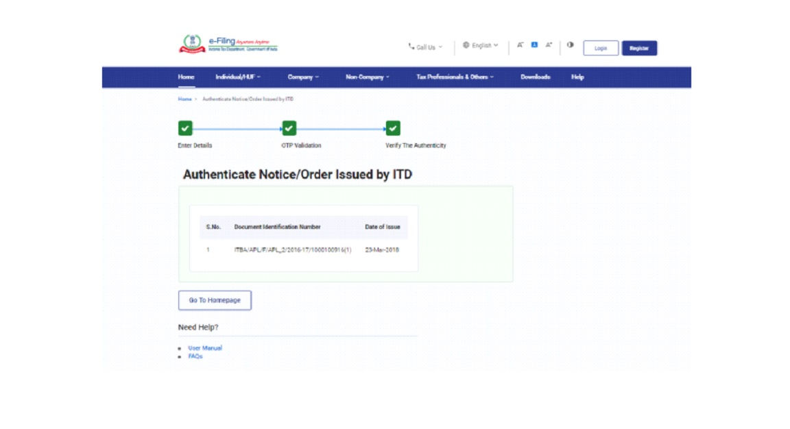Image resolution: width=790 pixels, height=429 pixels.
Task: Toggle high contrast mode icon
Action: pyautogui.click(x=571, y=46)
